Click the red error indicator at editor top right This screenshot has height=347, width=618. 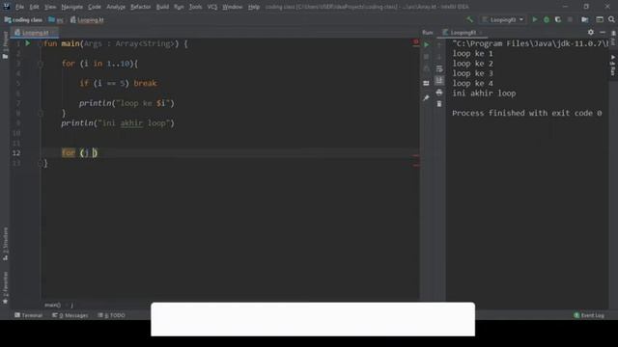[x=415, y=41]
